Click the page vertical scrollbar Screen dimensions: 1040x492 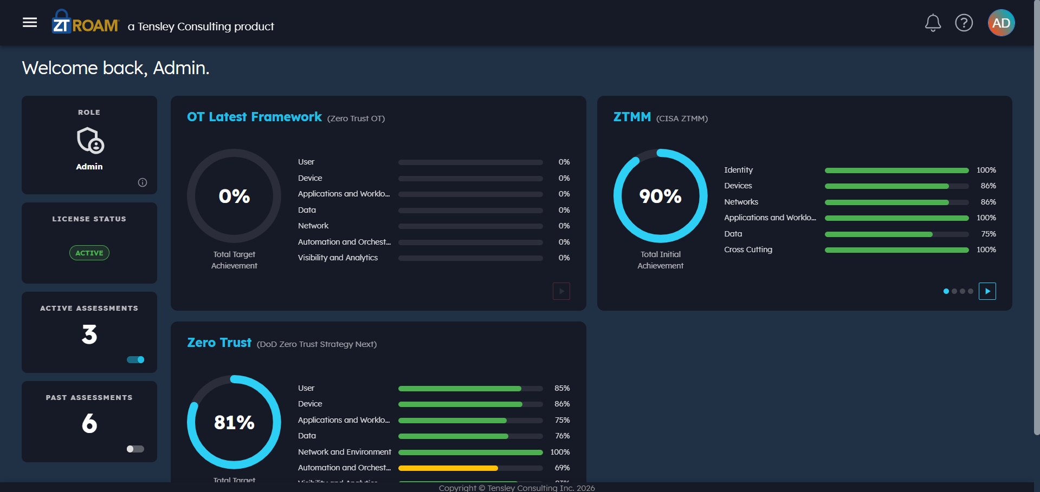pyautogui.click(x=1037, y=217)
